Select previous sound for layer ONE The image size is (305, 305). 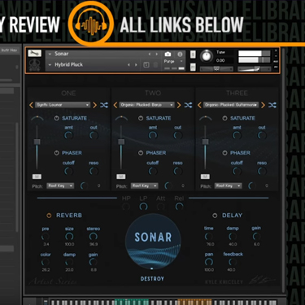[31, 105]
